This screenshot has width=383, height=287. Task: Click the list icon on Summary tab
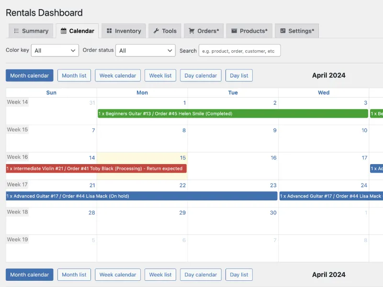tap(16, 31)
